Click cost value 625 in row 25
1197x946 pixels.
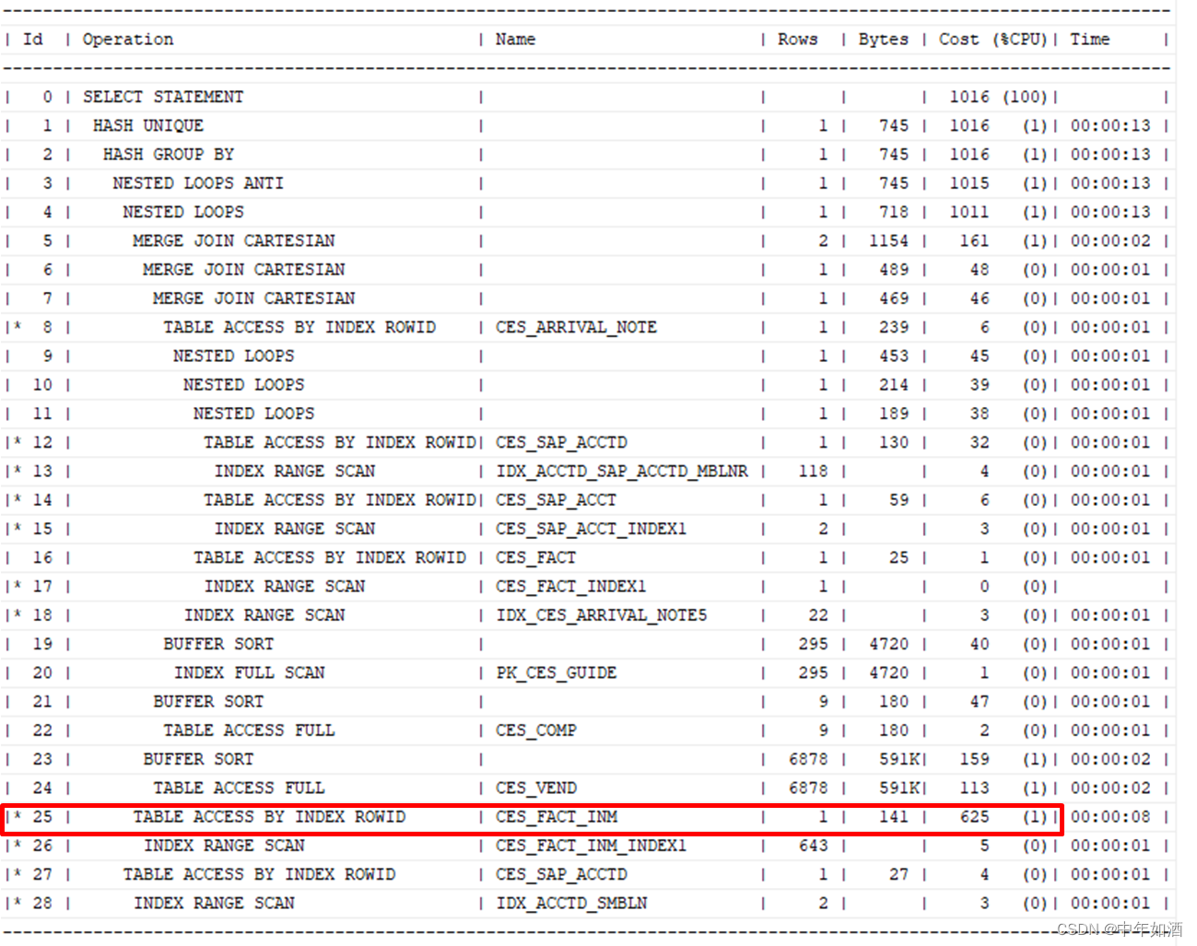[974, 817]
